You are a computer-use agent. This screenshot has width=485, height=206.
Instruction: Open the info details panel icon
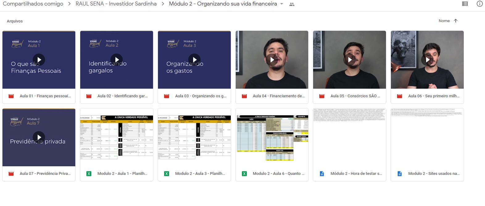[480, 4]
